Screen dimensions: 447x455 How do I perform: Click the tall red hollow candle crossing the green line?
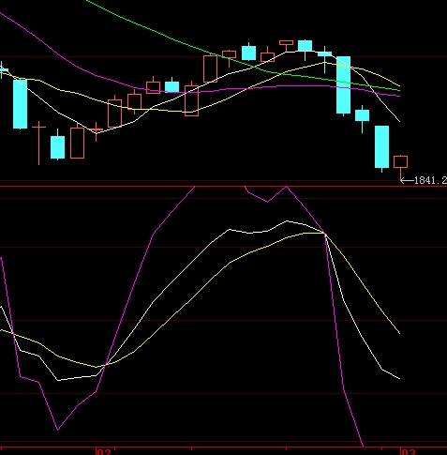tap(210, 68)
